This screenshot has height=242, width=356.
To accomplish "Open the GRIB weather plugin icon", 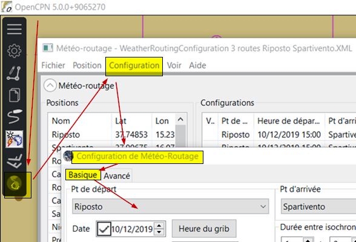I will [x=15, y=139].
